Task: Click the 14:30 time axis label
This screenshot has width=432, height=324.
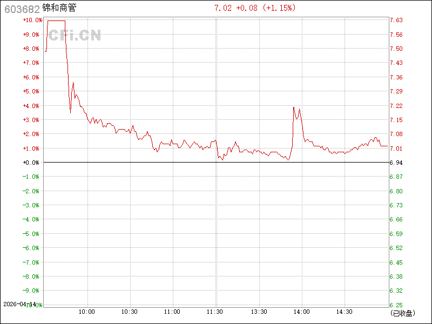Action: click(x=345, y=312)
